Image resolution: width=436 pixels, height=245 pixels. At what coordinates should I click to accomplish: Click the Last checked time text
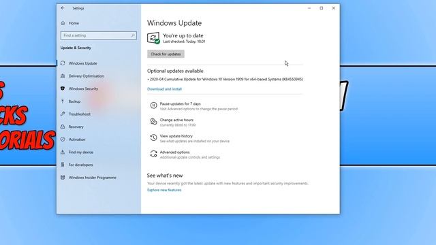coord(184,42)
